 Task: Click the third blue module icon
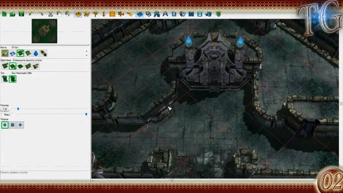157,14
